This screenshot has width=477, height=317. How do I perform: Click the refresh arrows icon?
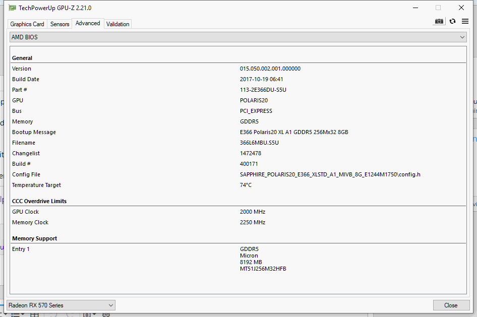(x=452, y=21)
